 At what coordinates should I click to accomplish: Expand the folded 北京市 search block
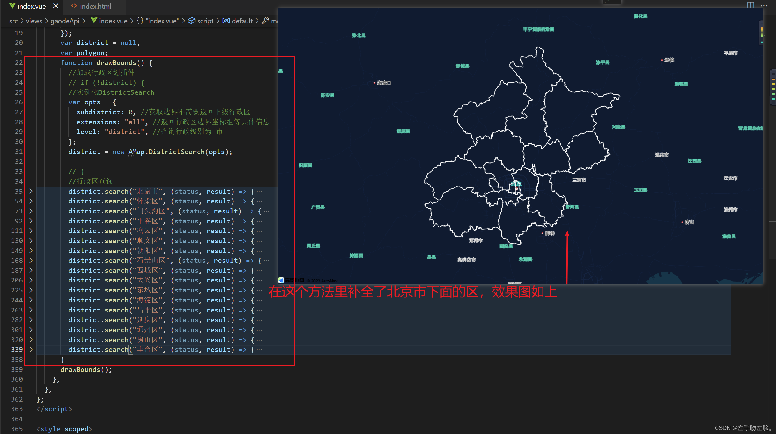pyautogui.click(x=31, y=191)
